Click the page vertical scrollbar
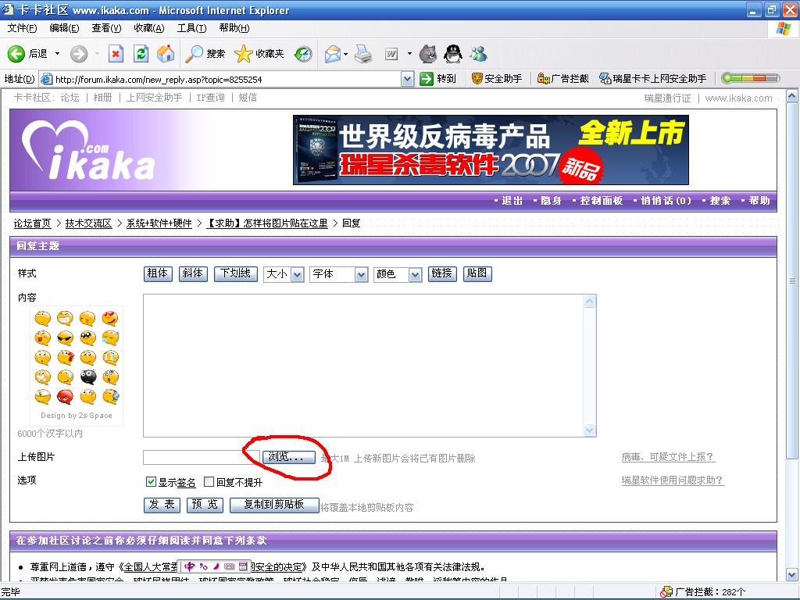This screenshot has width=800, height=600. click(x=792, y=335)
